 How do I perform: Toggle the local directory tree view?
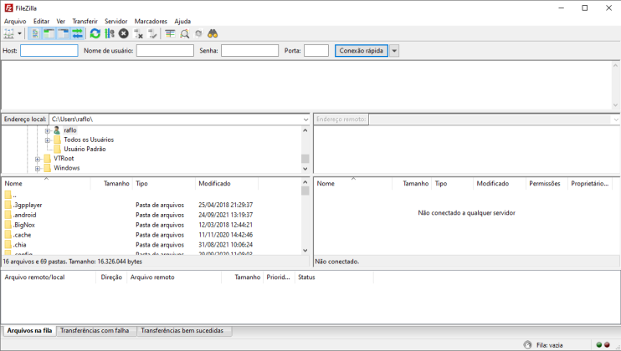49,34
